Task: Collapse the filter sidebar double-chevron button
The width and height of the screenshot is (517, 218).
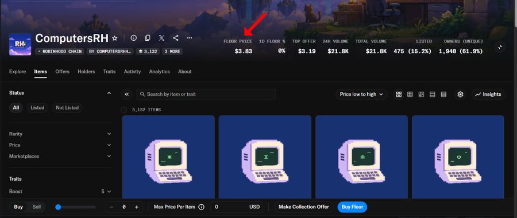Action: pos(126,94)
